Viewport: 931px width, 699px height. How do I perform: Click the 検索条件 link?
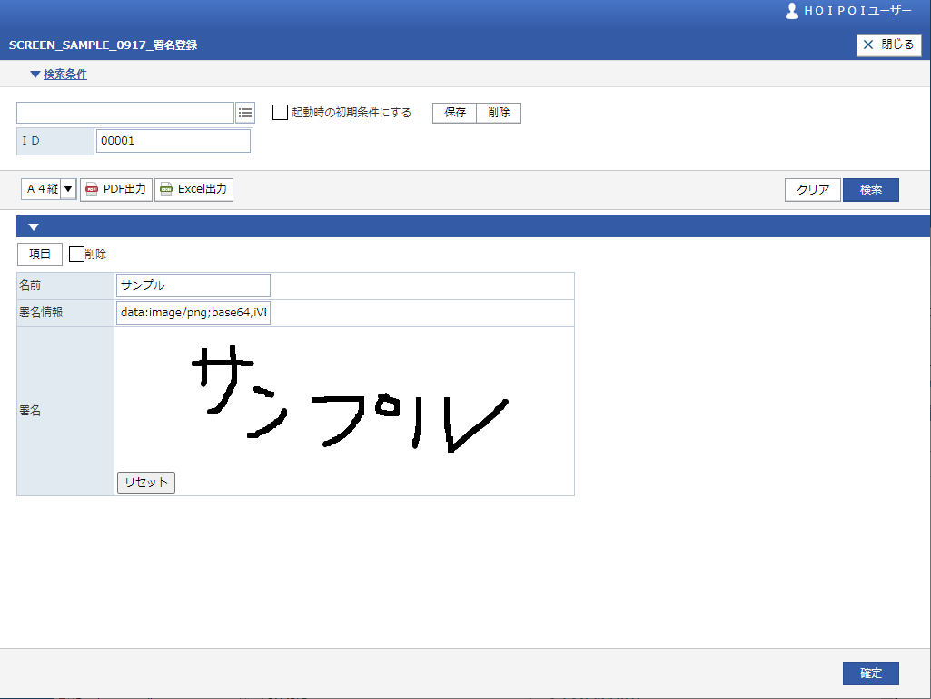point(65,75)
